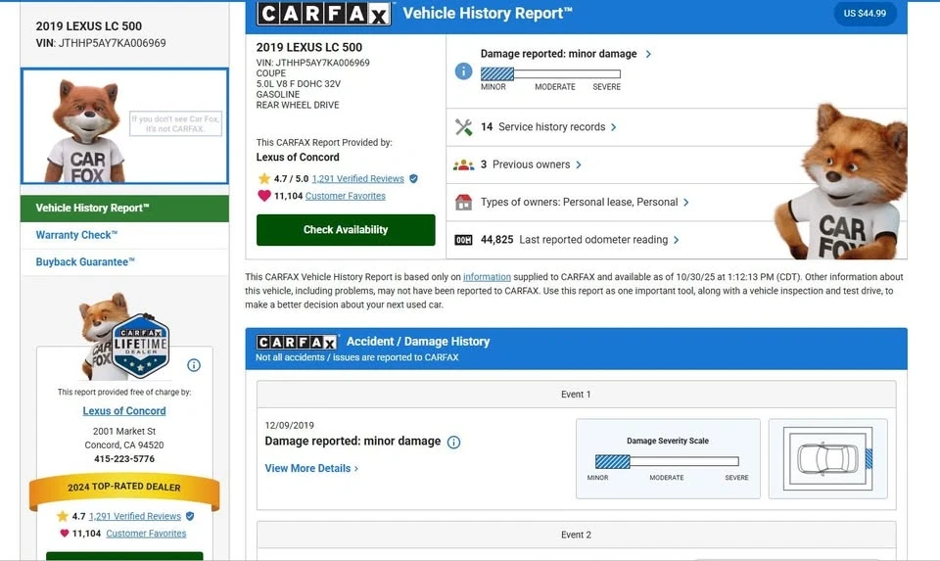The height and width of the screenshot is (561, 940).
Task: Open Customer Favorites link in report header
Action: click(x=346, y=196)
